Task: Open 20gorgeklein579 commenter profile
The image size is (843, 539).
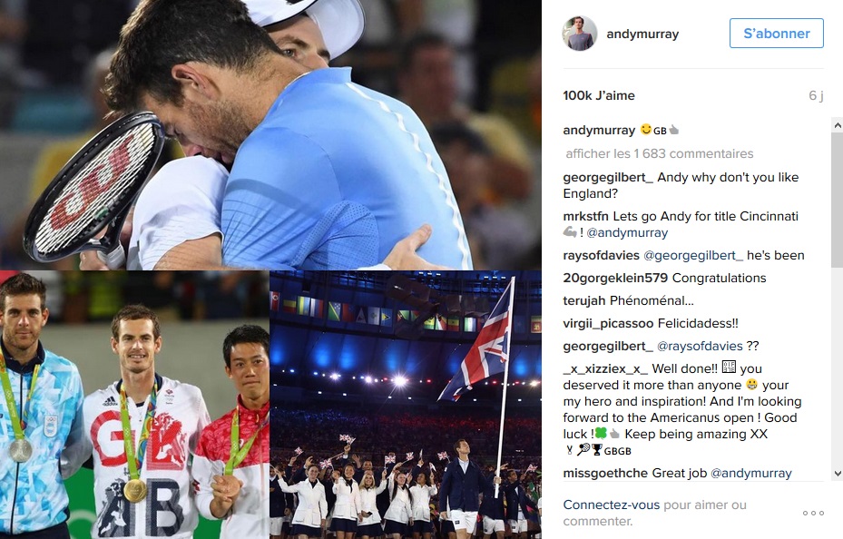Action: [x=615, y=278]
